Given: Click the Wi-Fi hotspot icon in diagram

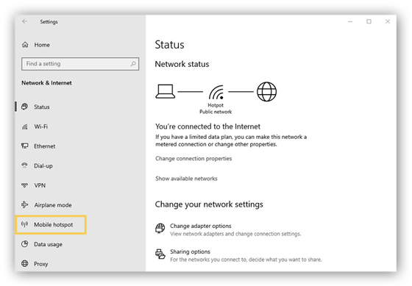Looking at the screenshot, I should click(216, 93).
